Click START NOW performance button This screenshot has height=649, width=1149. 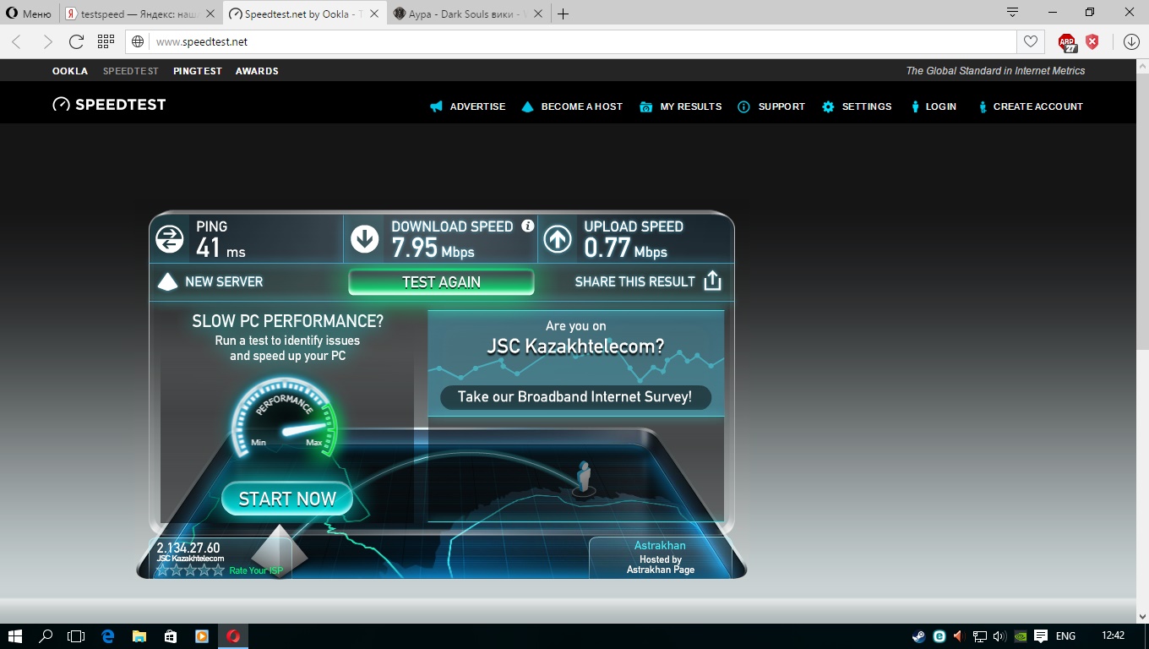pos(287,499)
